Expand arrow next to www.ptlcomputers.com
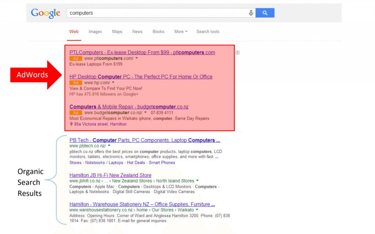The height and width of the screenshot is (234, 375). coord(137,58)
